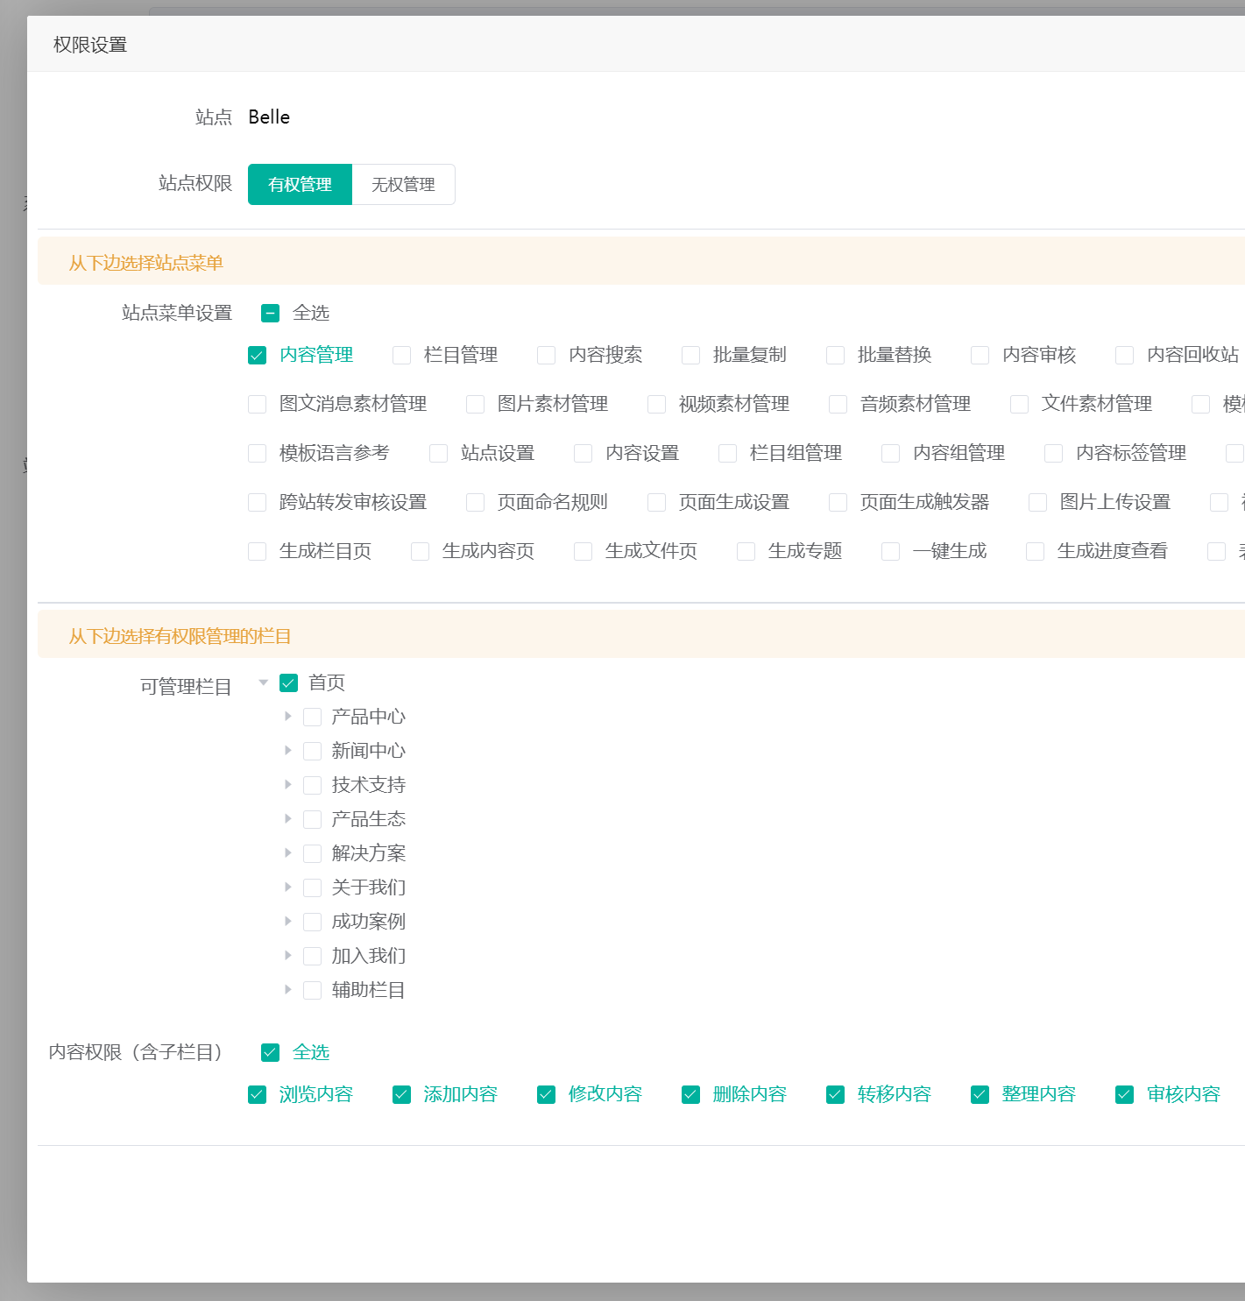The height and width of the screenshot is (1301, 1245).
Task: Check the 技术支持 column checkbox
Action: click(x=312, y=785)
